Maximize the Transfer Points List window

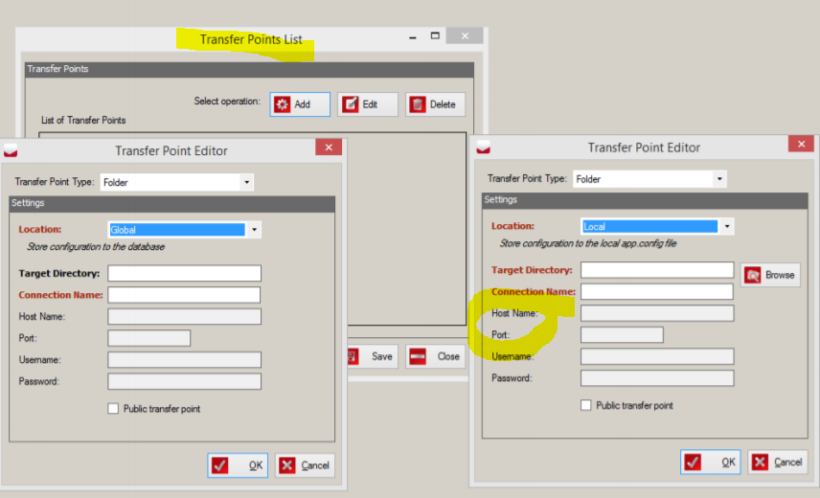click(x=435, y=35)
